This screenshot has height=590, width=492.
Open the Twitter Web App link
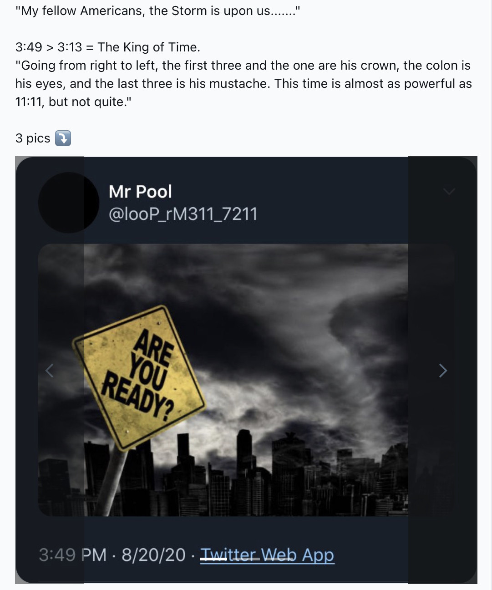pos(267,555)
